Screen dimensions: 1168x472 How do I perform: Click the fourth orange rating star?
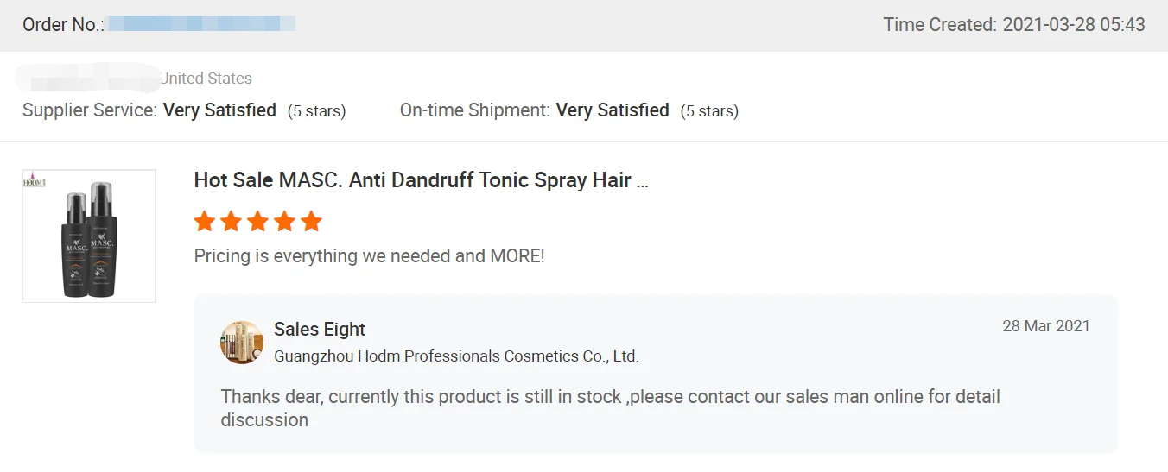coord(285,222)
